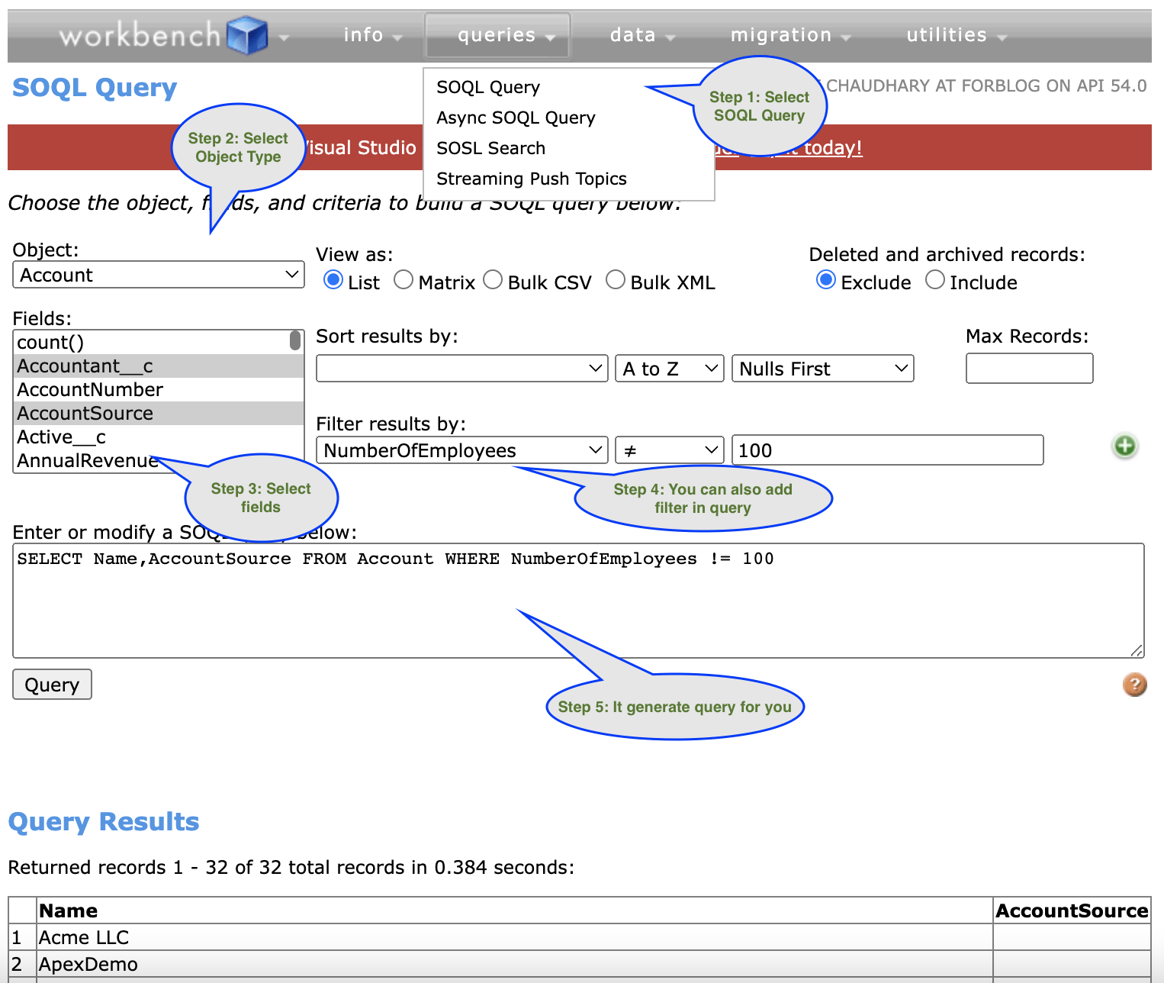Screen dimensions: 1164x983
Task: Select the List view radio button
Action: point(333,280)
